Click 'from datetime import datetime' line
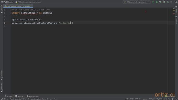 (x=31, y=10)
